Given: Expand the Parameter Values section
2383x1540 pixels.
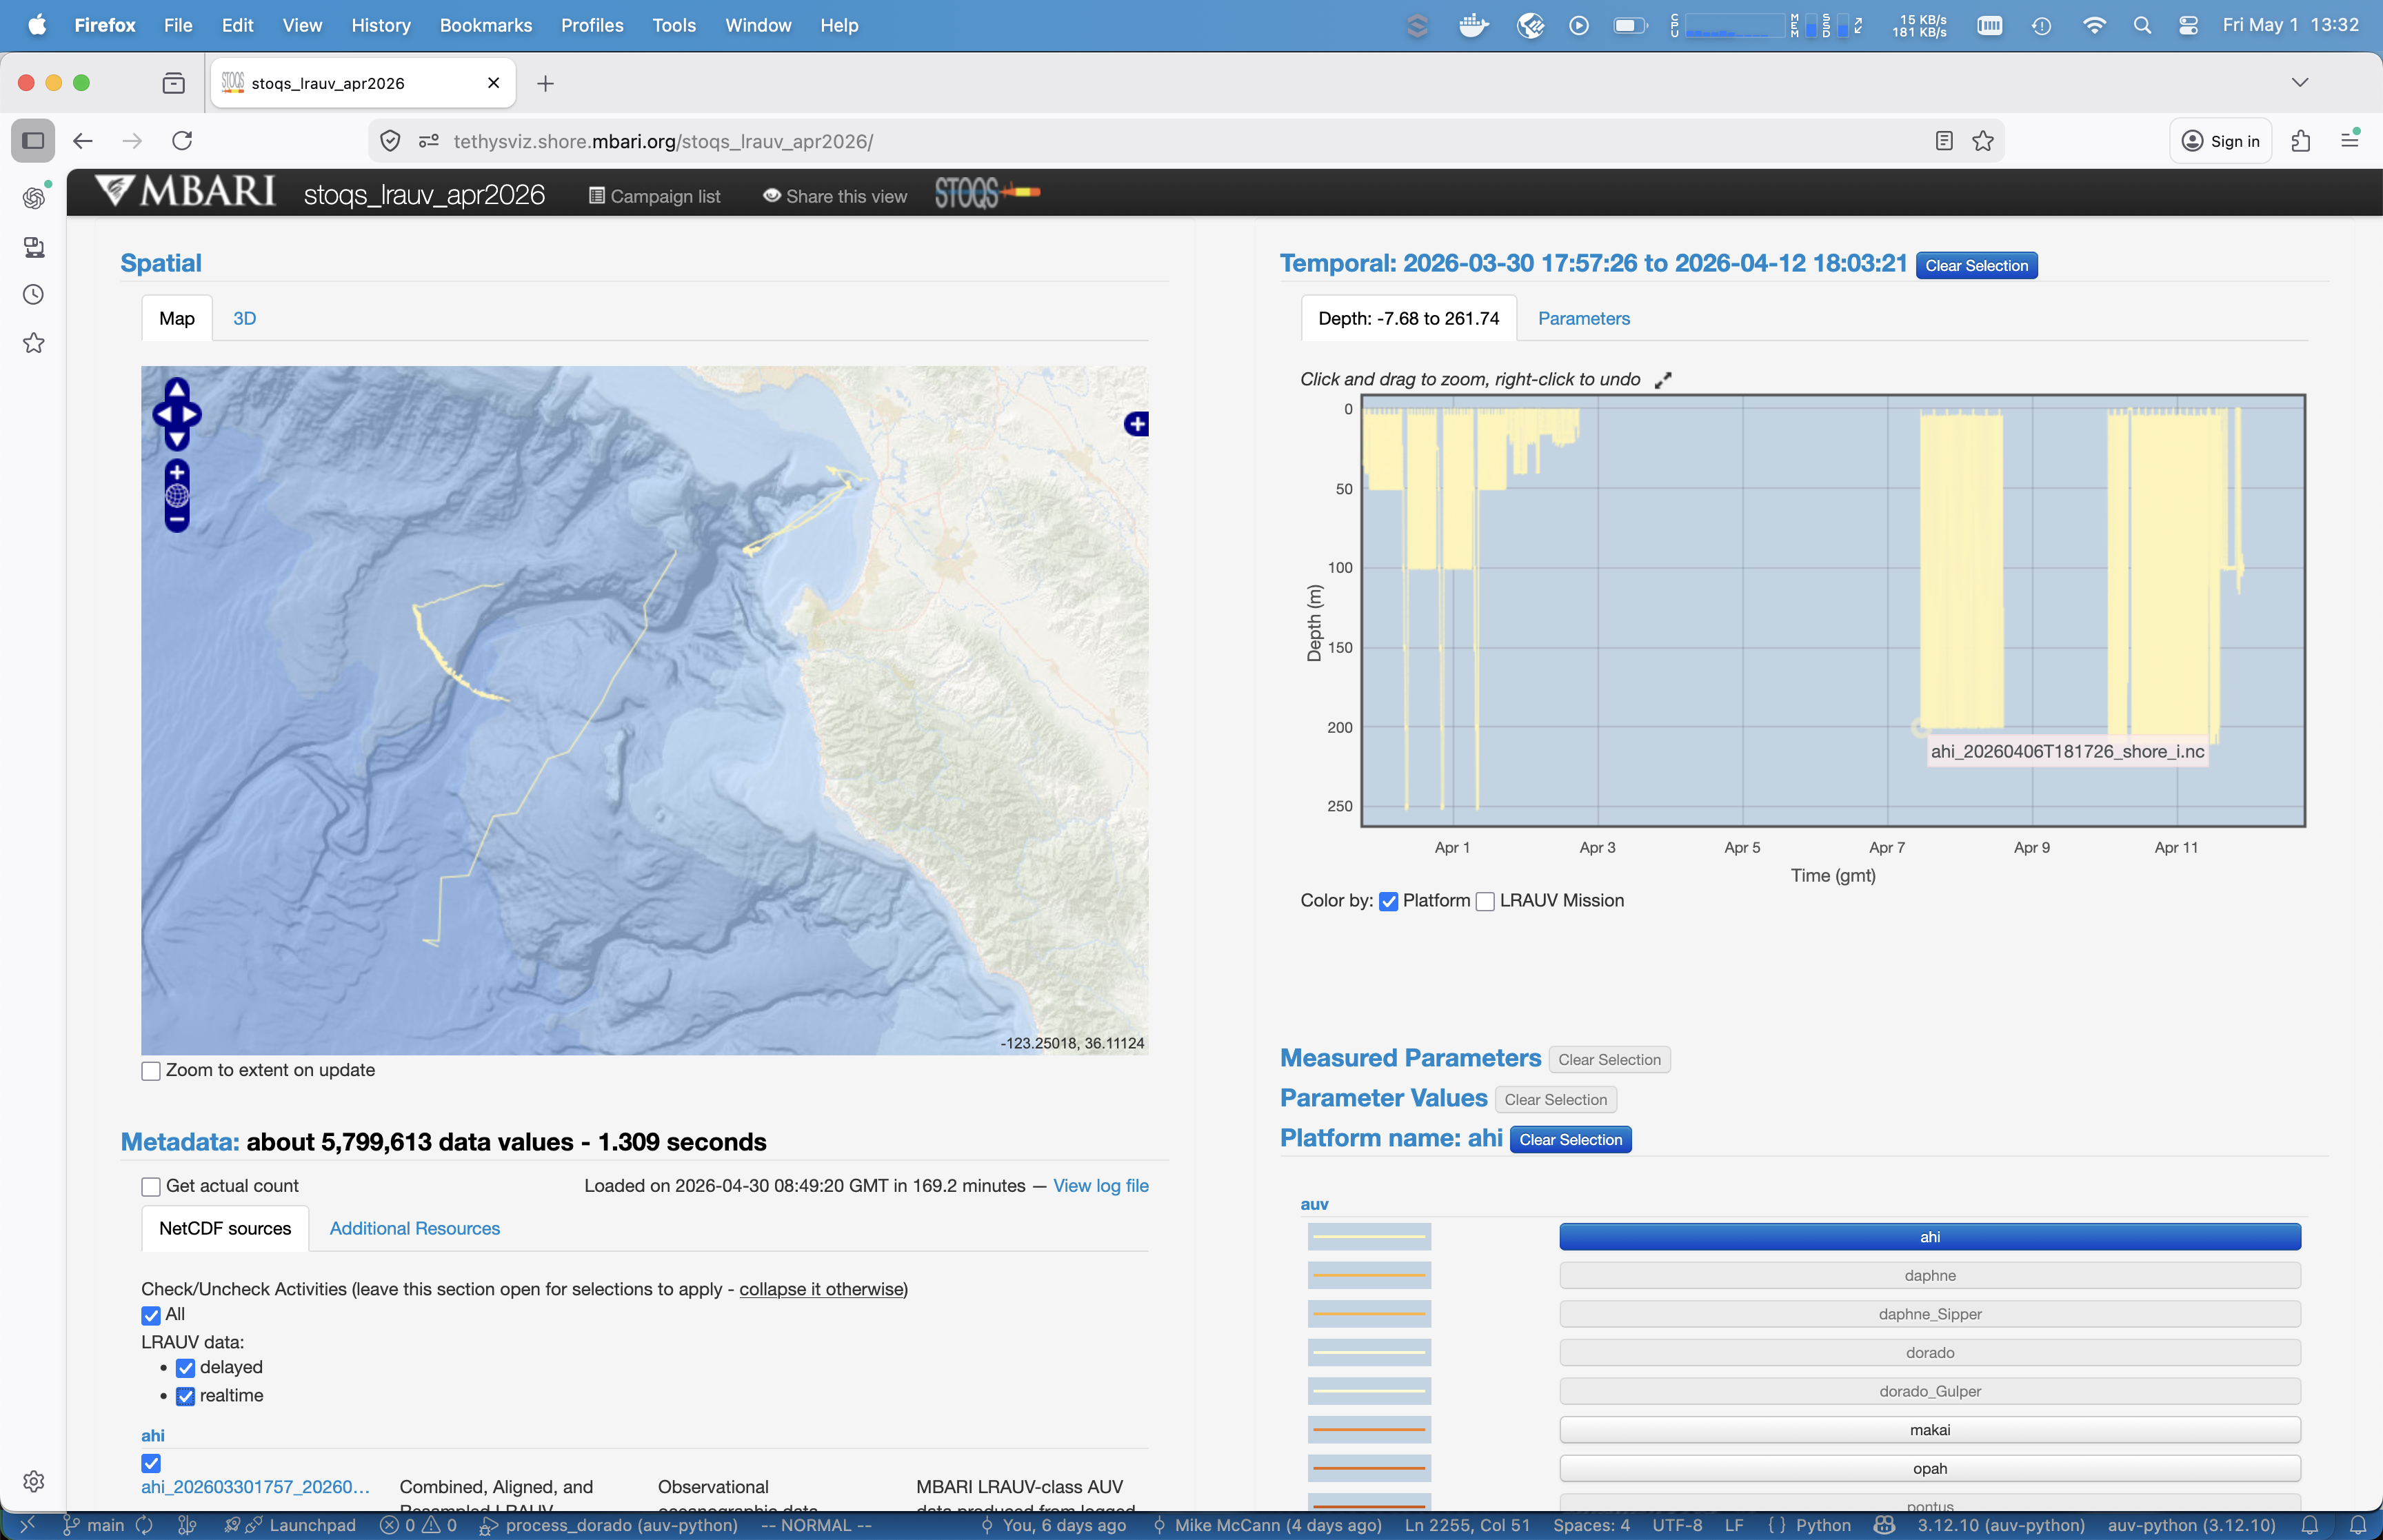Looking at the screenshot, I should [1383, 1098].
